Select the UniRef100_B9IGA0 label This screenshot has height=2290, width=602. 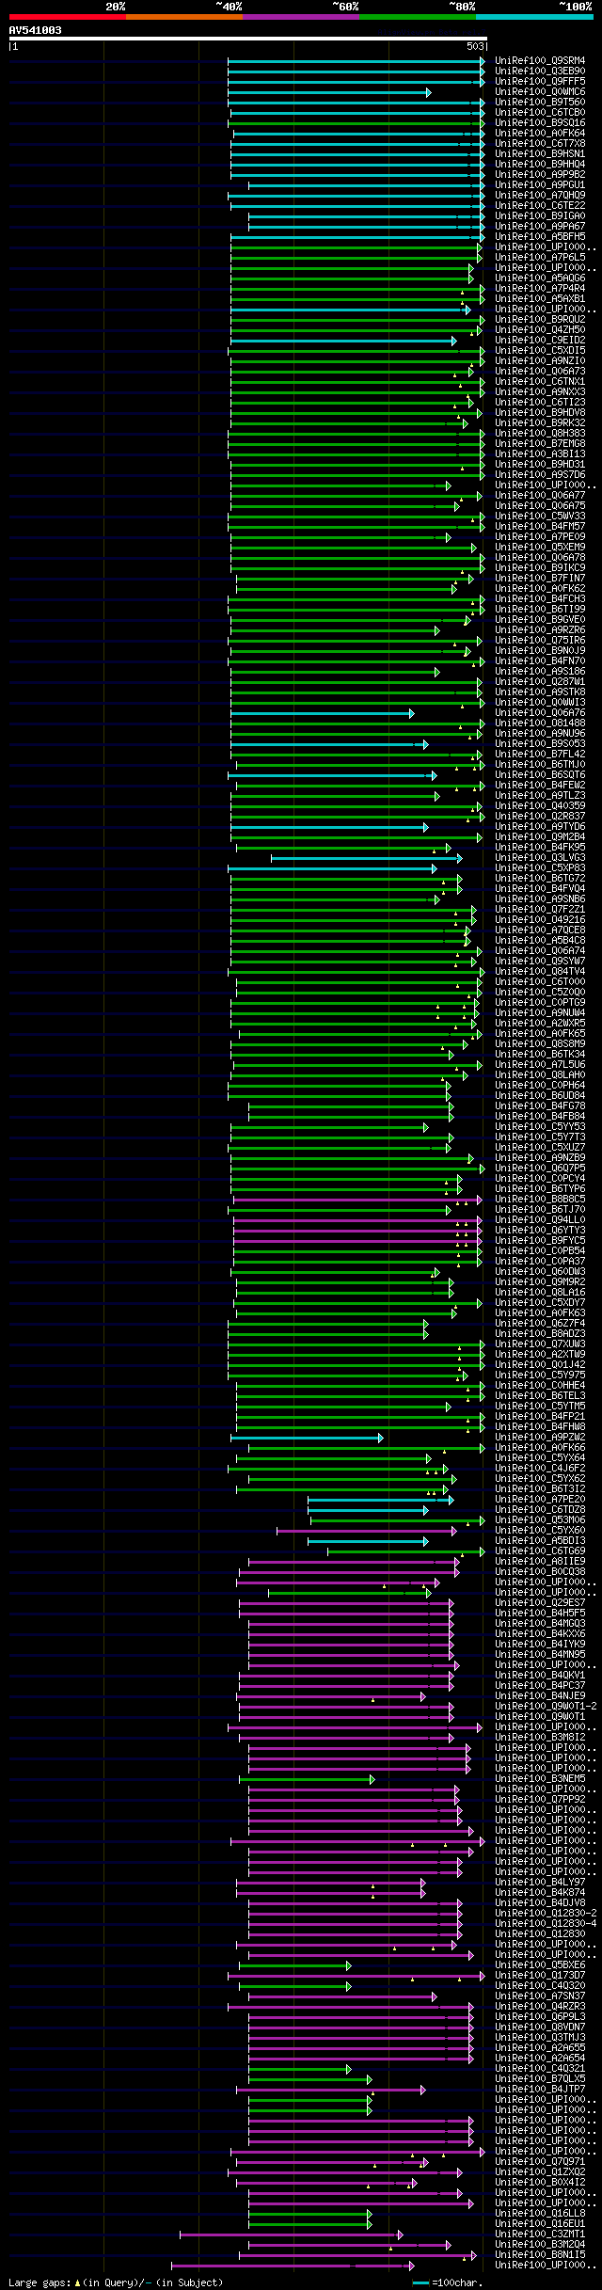coord(540,216)
